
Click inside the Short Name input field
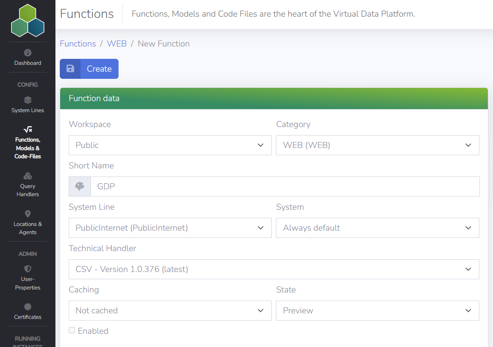coord(256,186)
